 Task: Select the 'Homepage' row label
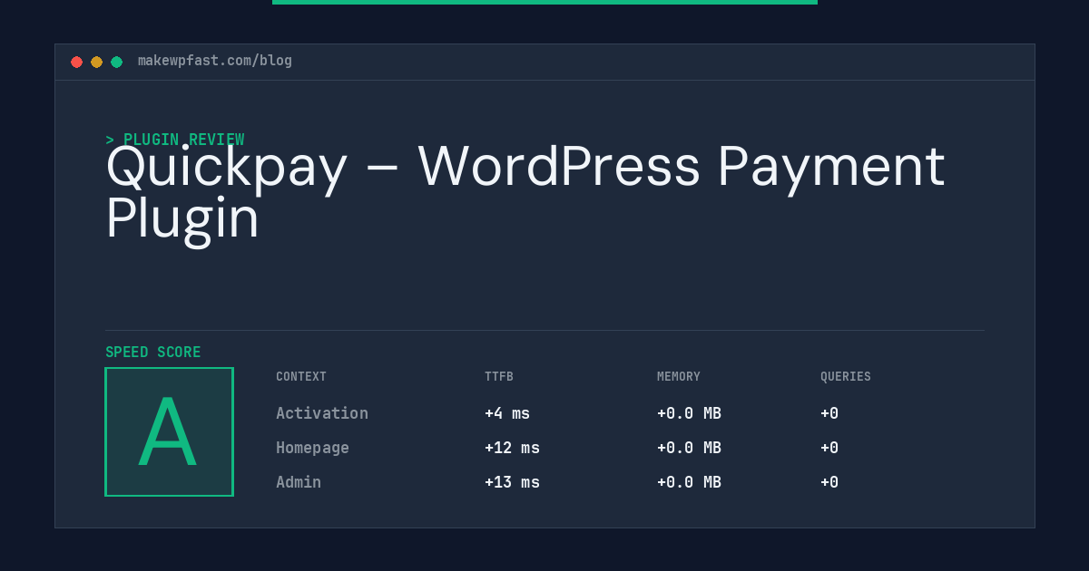(312, 448)
